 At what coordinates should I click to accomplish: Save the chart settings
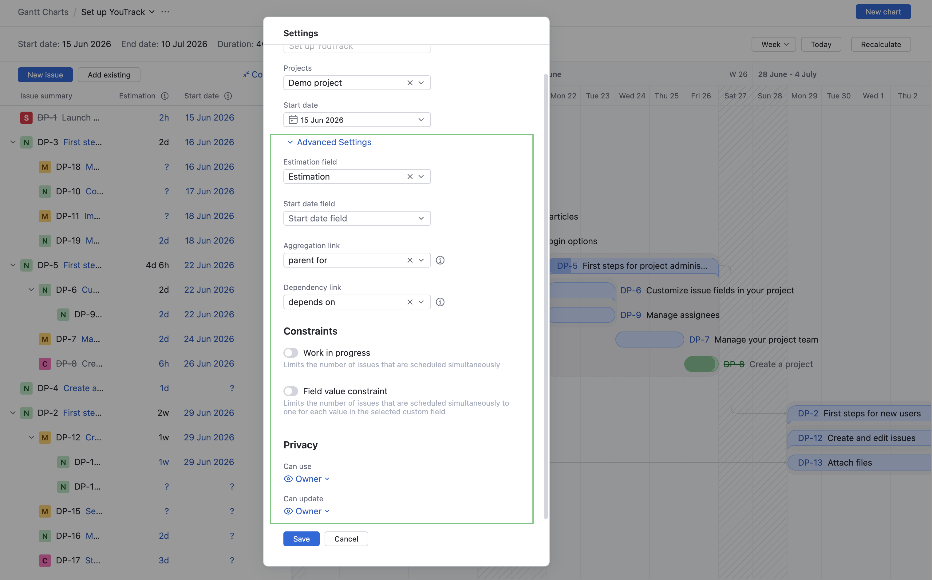coord(301,538)
